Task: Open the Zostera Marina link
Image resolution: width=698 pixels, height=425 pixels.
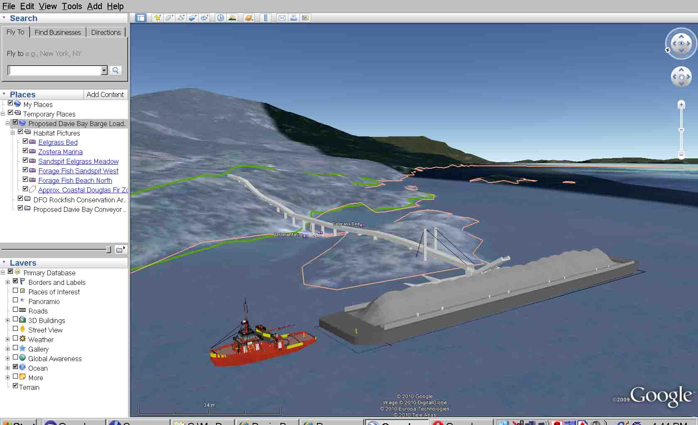Action: tap(60, 152)
